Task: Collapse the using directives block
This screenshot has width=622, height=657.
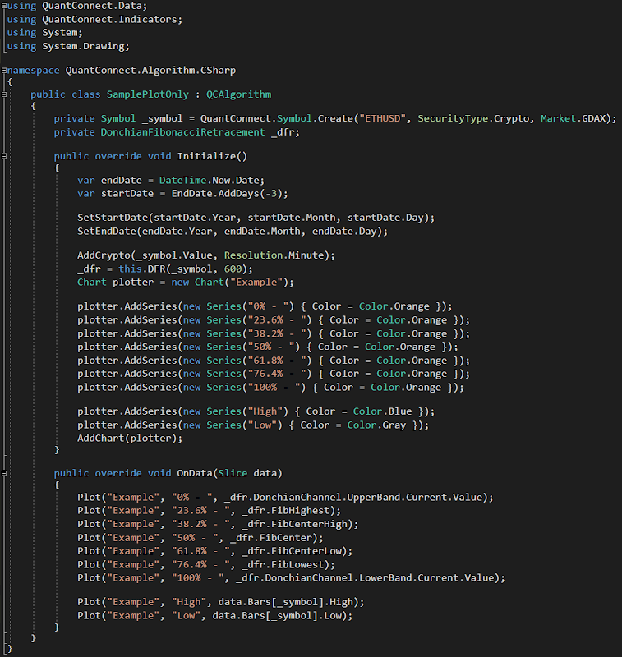Action: pos(4,6)
